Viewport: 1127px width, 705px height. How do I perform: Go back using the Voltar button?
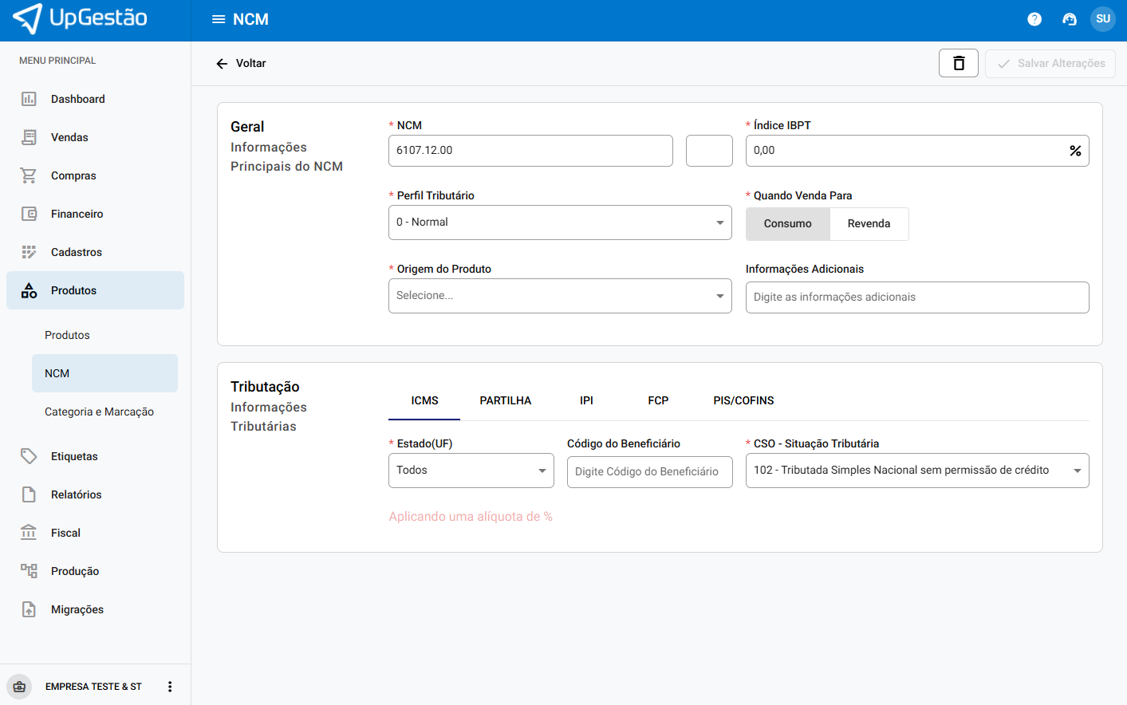click(241, 63)
